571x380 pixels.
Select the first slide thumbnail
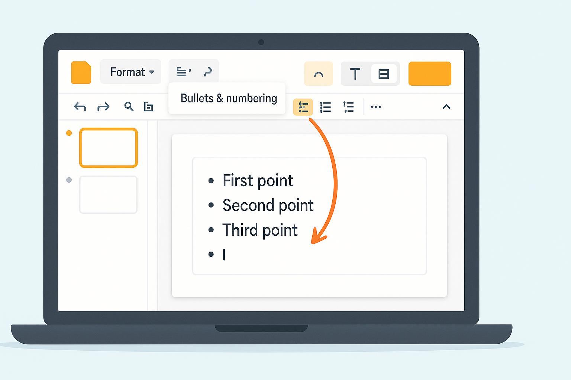point(109,148)
